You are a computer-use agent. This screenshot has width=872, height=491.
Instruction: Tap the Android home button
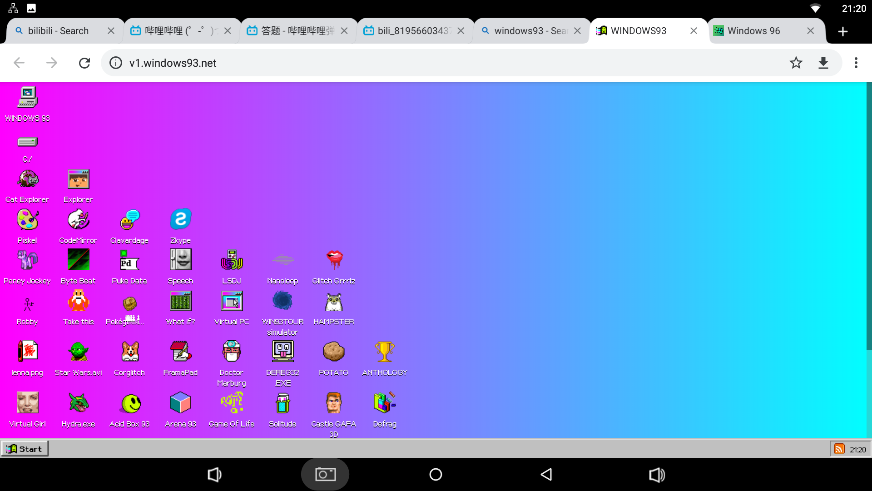point(436,475)
